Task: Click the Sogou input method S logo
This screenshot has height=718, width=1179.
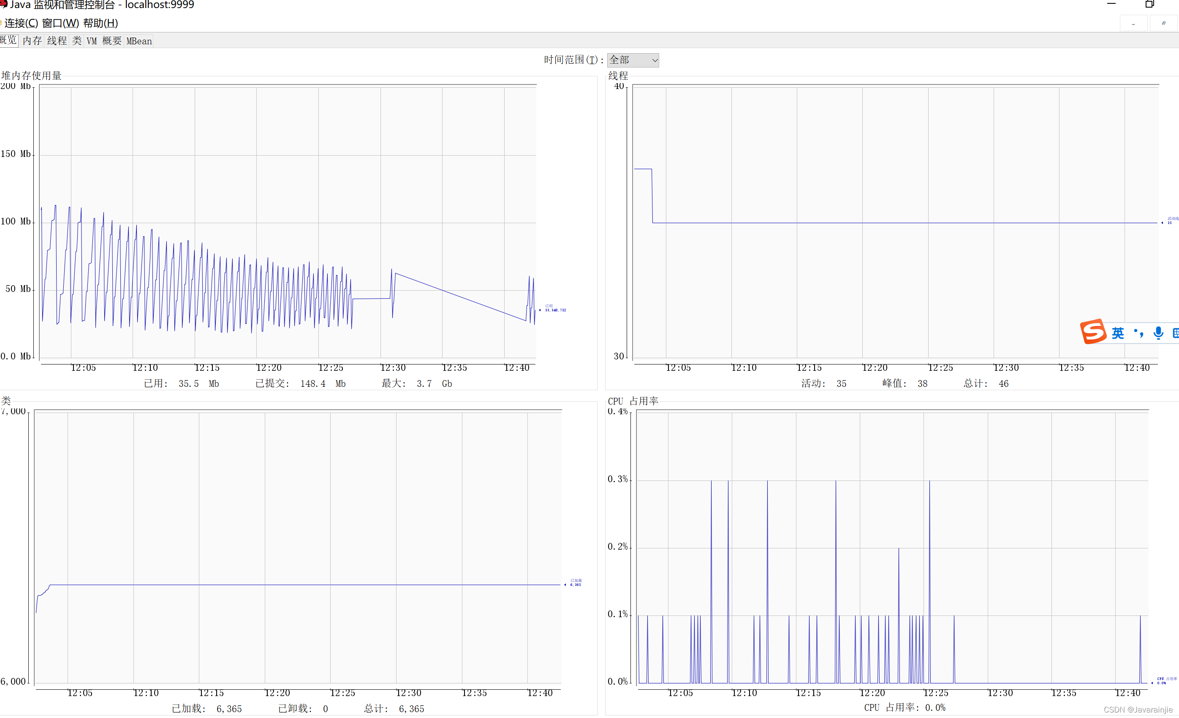Action: tap(1093, 332)
